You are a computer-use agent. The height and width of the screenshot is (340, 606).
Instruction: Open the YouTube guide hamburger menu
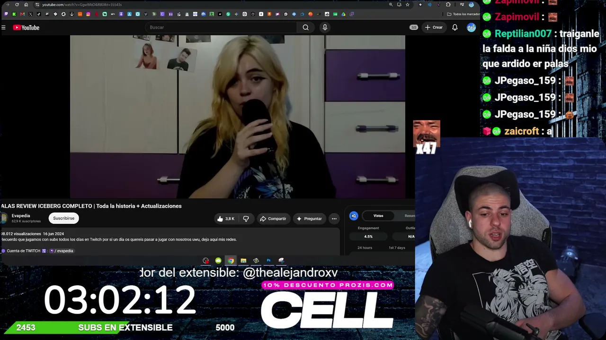pyautogui.click(x=3, y=27)
